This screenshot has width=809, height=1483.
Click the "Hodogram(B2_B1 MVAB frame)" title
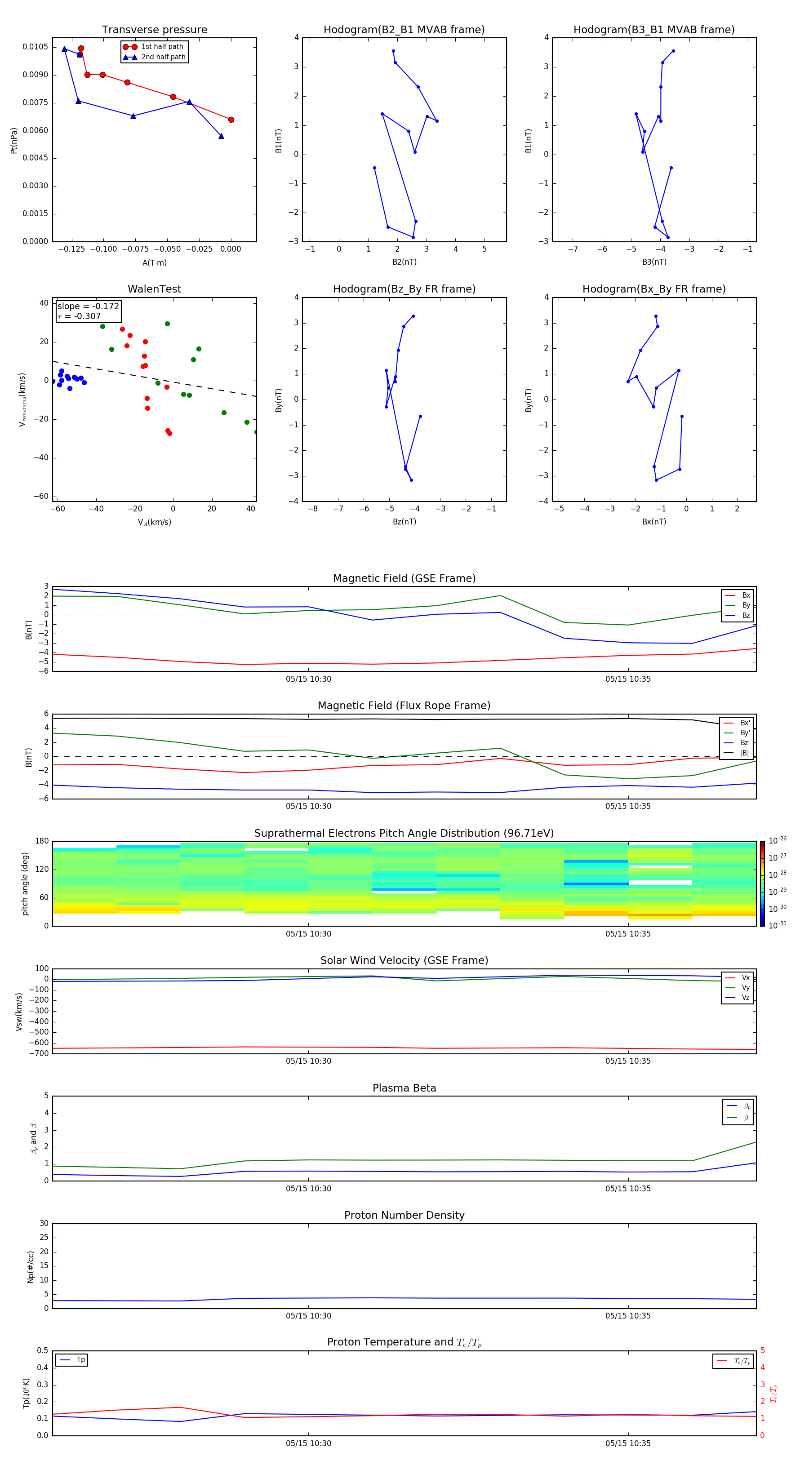[x=404, y=30]
